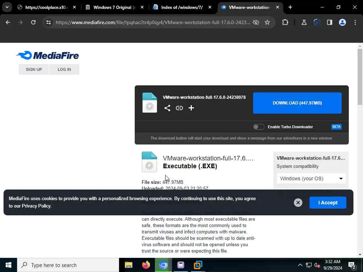Click the SIGN UP button
Screen dimensions: 363x272
pyautogui.click(x=34, y=69)
